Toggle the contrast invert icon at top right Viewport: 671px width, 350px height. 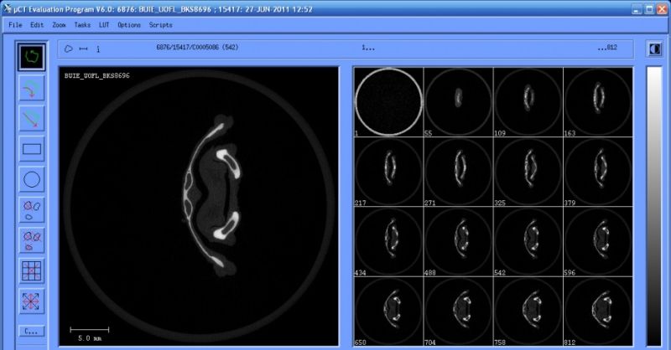click(x=654, y=49)
